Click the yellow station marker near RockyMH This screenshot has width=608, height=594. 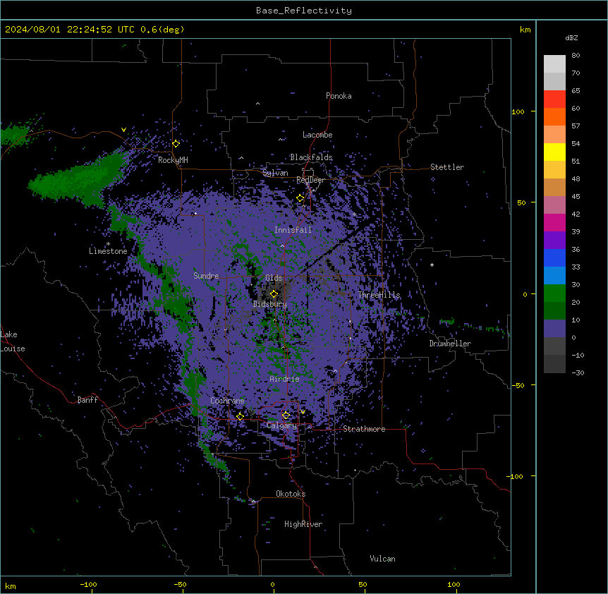coord(176,143)
